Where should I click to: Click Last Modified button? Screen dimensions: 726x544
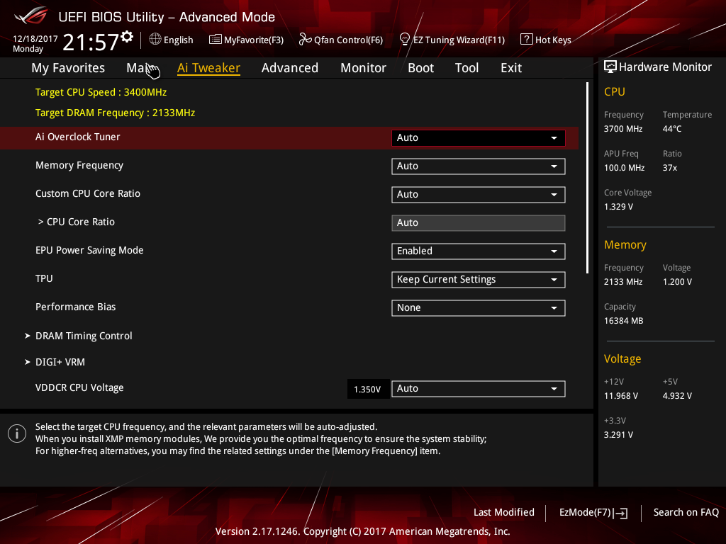[x=504, y=513]
